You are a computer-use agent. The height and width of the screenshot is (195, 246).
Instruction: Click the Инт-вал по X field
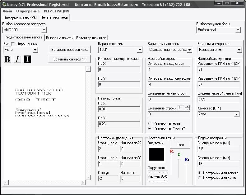pyautogui.click(x=130, y=149)
